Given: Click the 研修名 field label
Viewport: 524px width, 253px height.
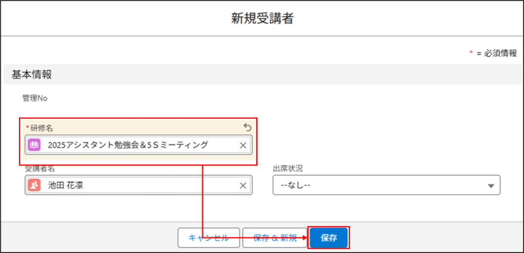Looking at the screenshot, I should (x=42, y=128).
